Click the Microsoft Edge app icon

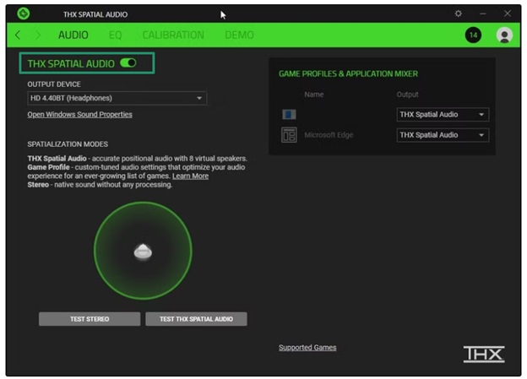pos(289,135)
